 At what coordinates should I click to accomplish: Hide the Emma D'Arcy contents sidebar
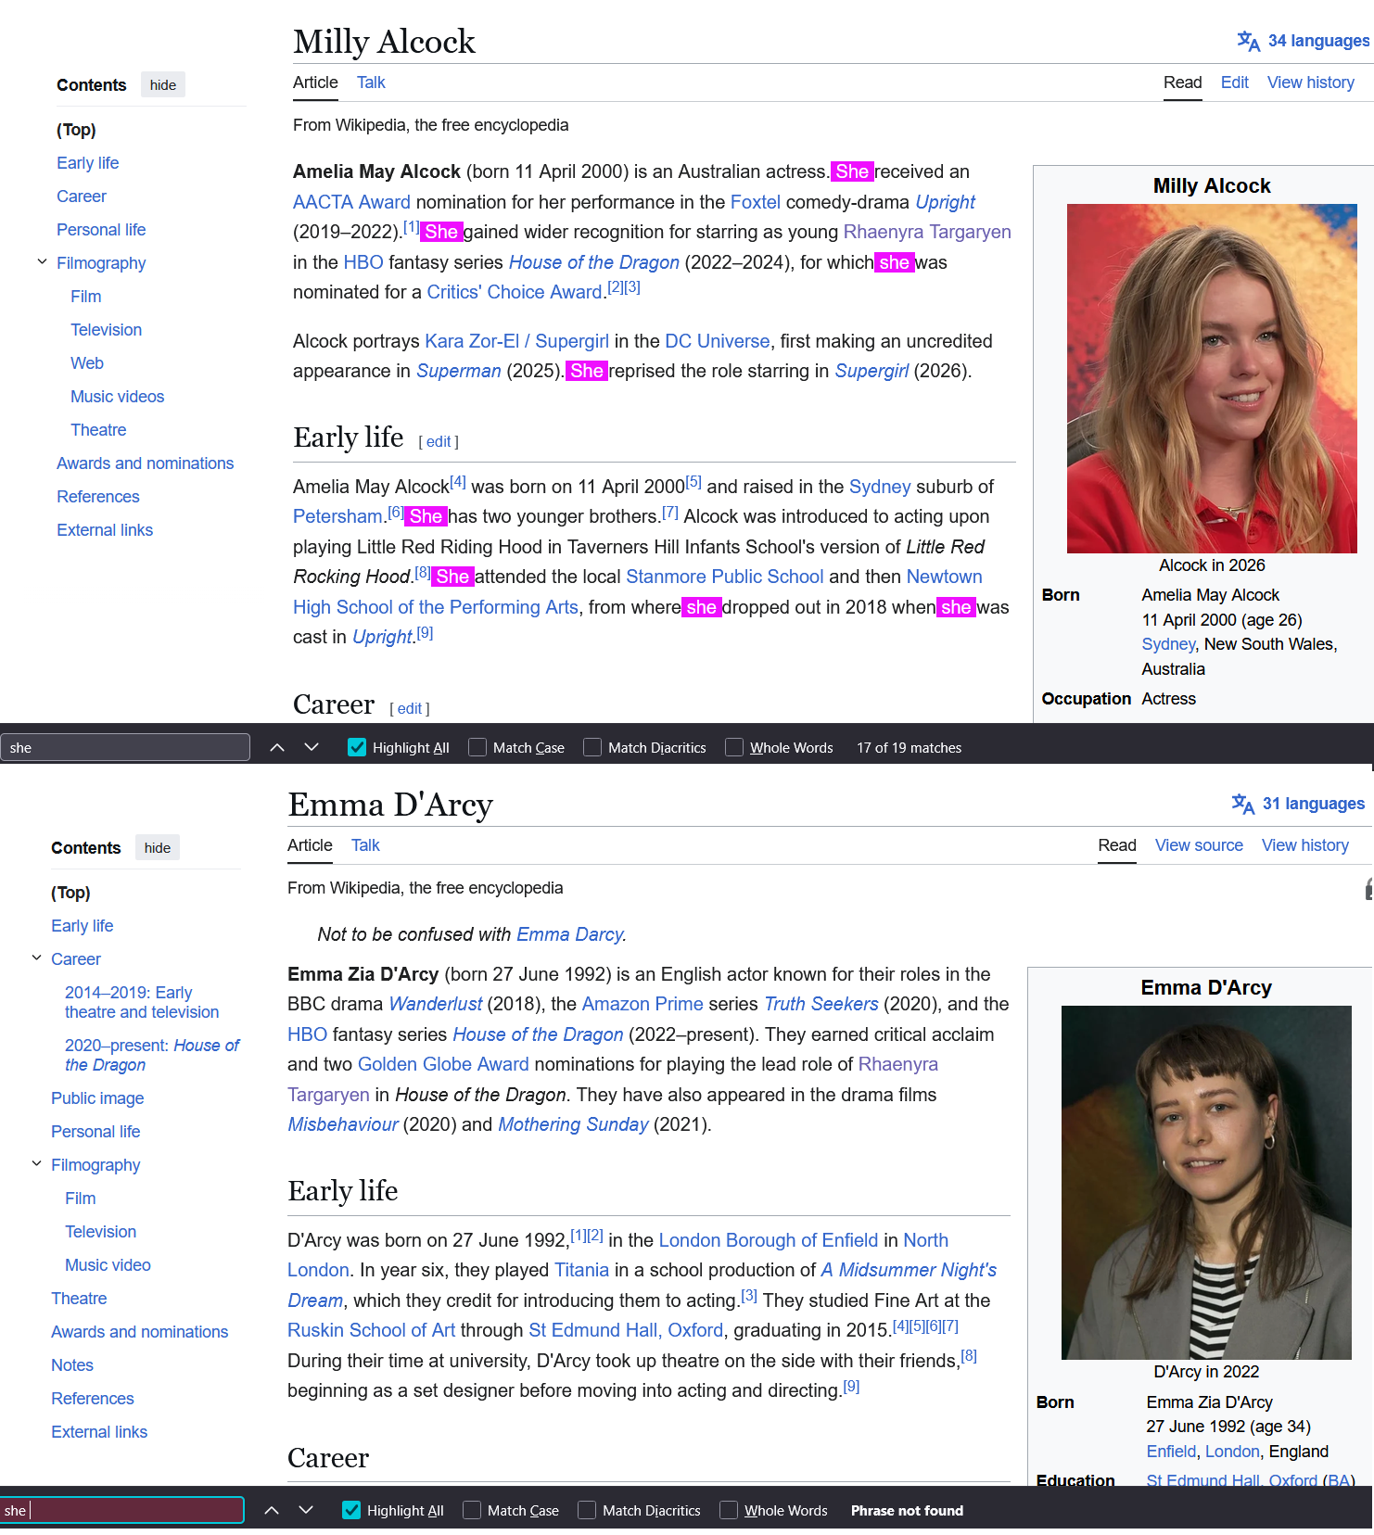coord(158,848)
